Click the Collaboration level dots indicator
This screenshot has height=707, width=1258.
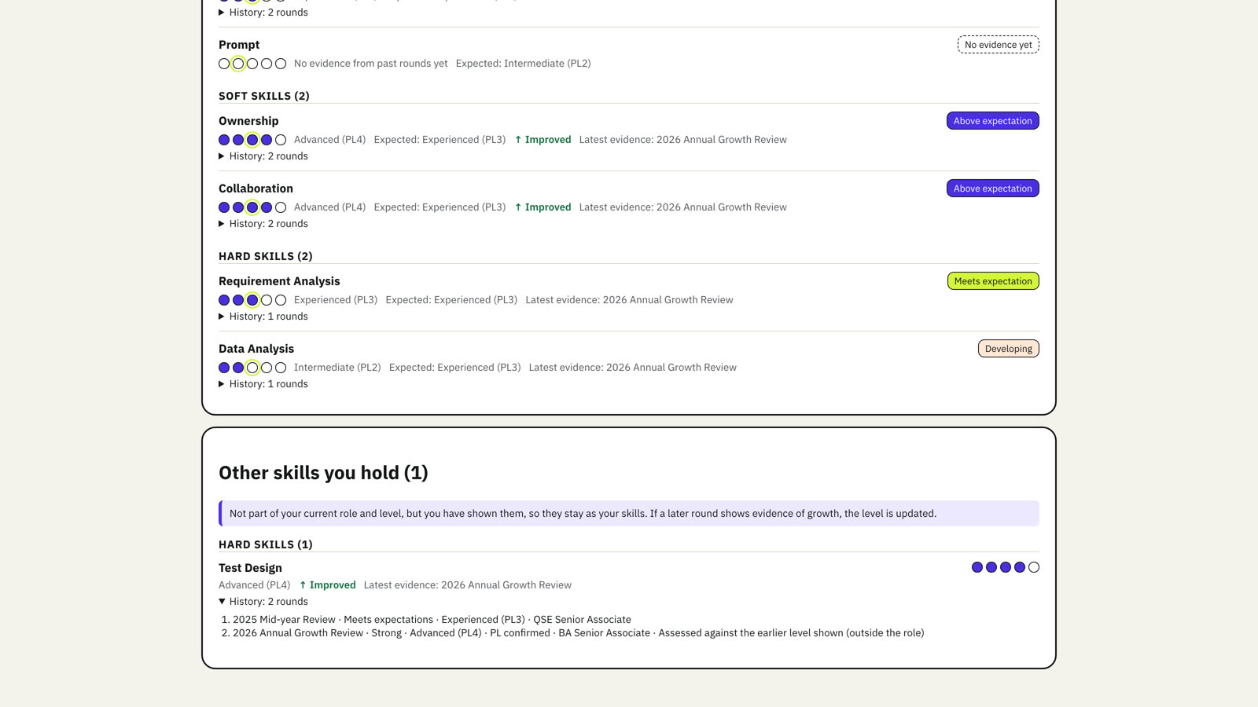coord(252,207)
